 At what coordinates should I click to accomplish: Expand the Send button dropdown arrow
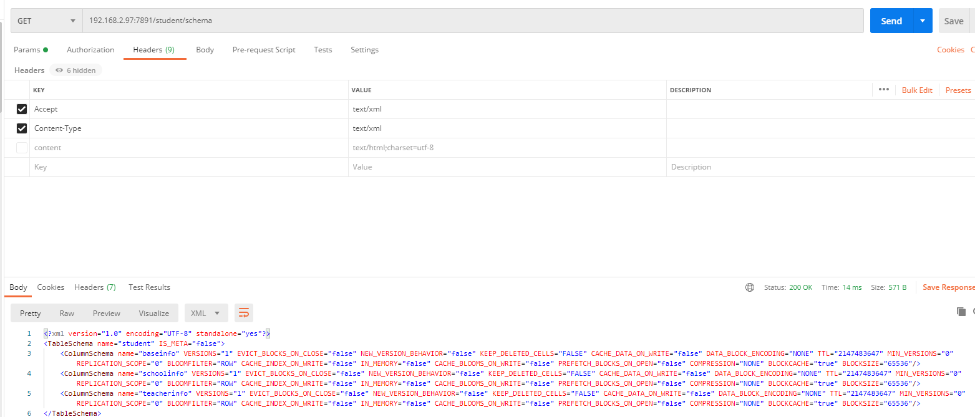coord(923,21)
